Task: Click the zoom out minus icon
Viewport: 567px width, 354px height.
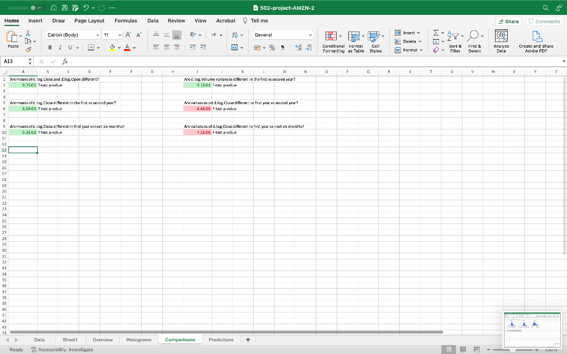Action: [x=488, y=350]
